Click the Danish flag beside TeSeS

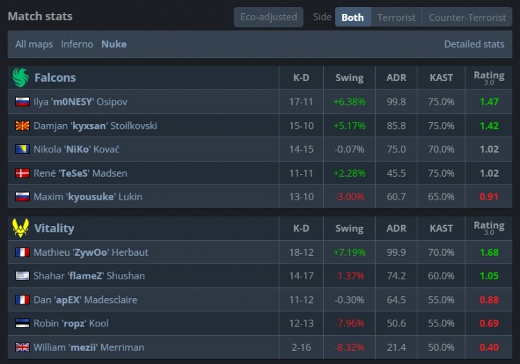tap(22, 173)
